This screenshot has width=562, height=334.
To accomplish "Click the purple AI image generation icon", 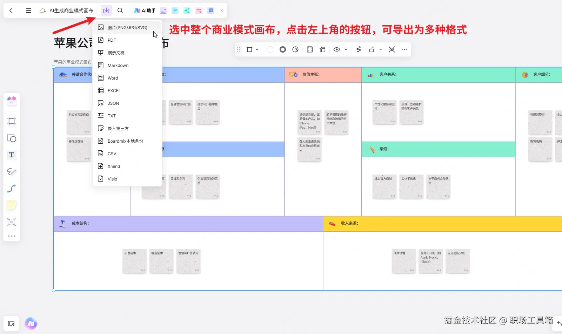I will [x=163, y=11].
